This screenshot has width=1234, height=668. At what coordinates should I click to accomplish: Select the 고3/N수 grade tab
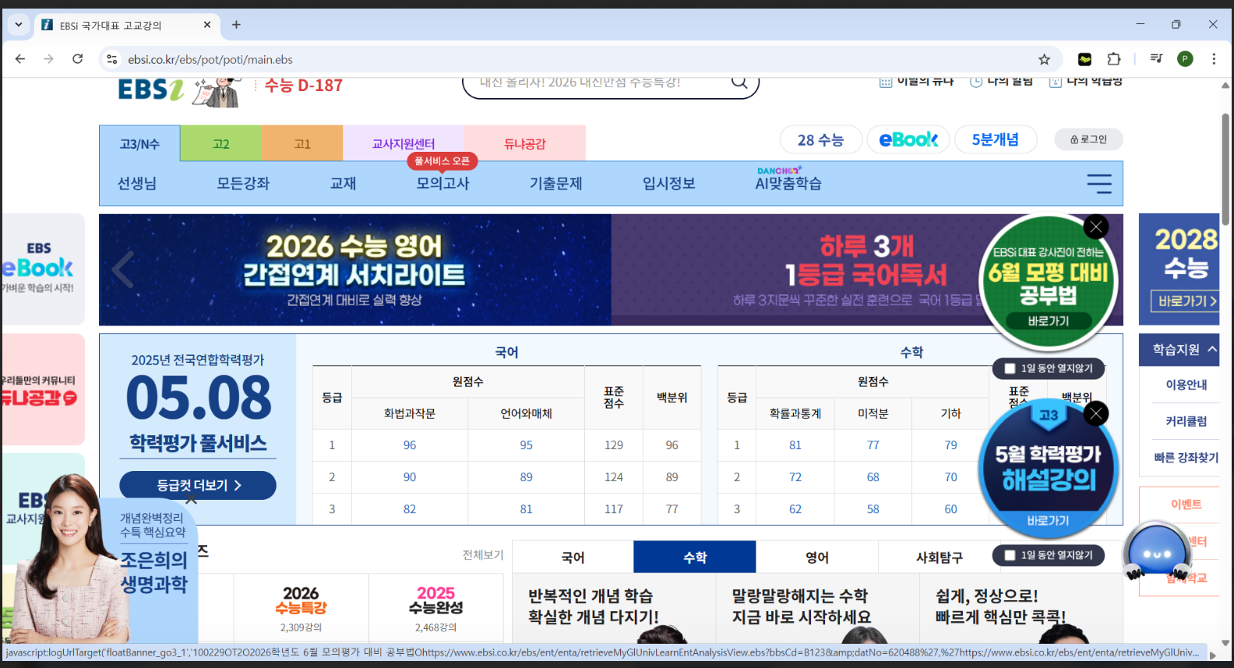(x=139, y=143)
